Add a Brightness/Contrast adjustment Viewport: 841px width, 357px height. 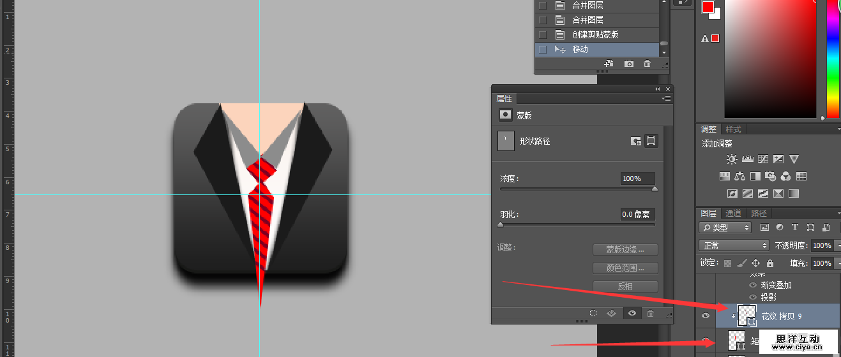pos(731,159)
